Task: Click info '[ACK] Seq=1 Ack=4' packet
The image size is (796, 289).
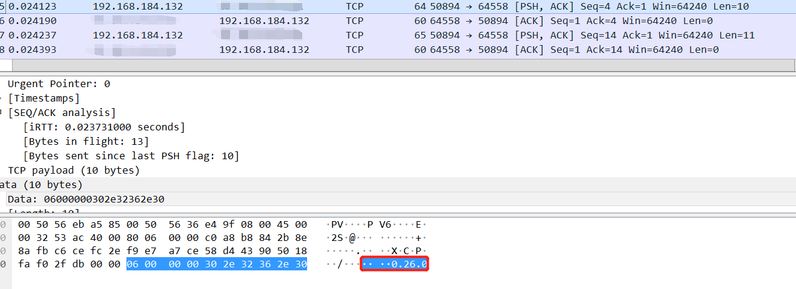Action: point(564,20)
